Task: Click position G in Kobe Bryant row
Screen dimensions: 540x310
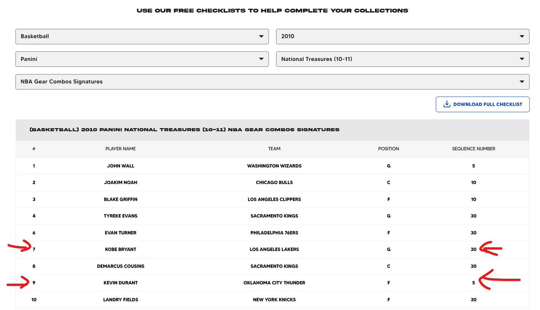Action: coord(388,249)
